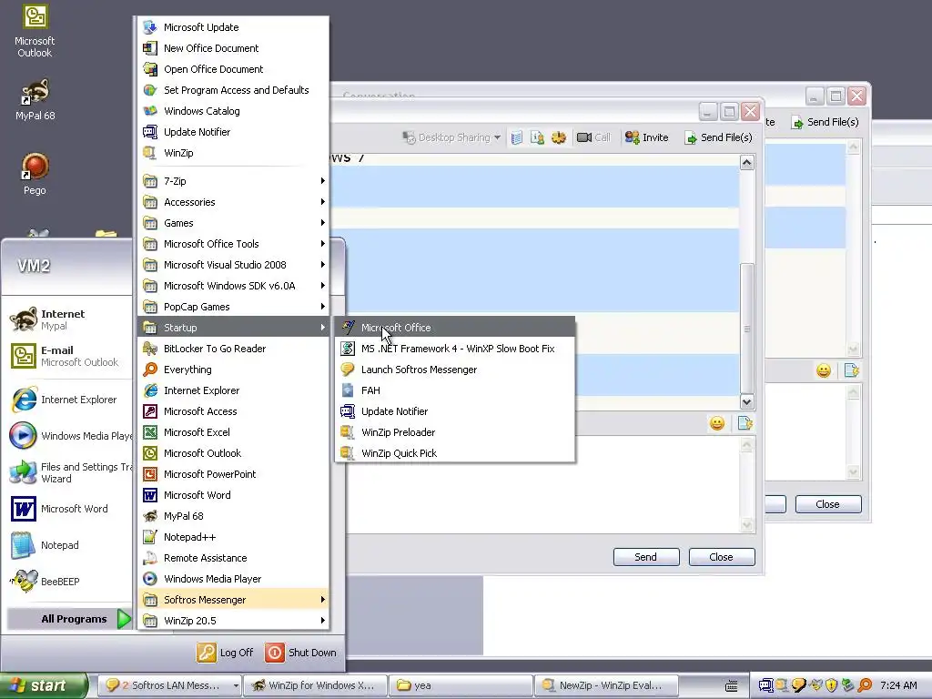The image size is (932, 699).
Task: Switch to NewZip - WinZip taskbar button
Action: click(x=606, y=685)
